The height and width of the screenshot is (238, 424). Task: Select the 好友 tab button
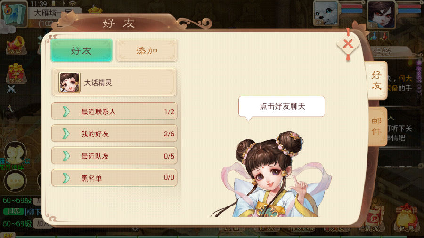(x=82, y=50)
